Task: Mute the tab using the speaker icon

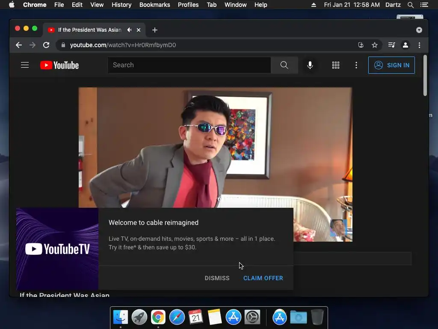Action: click(x=129, y=30)
